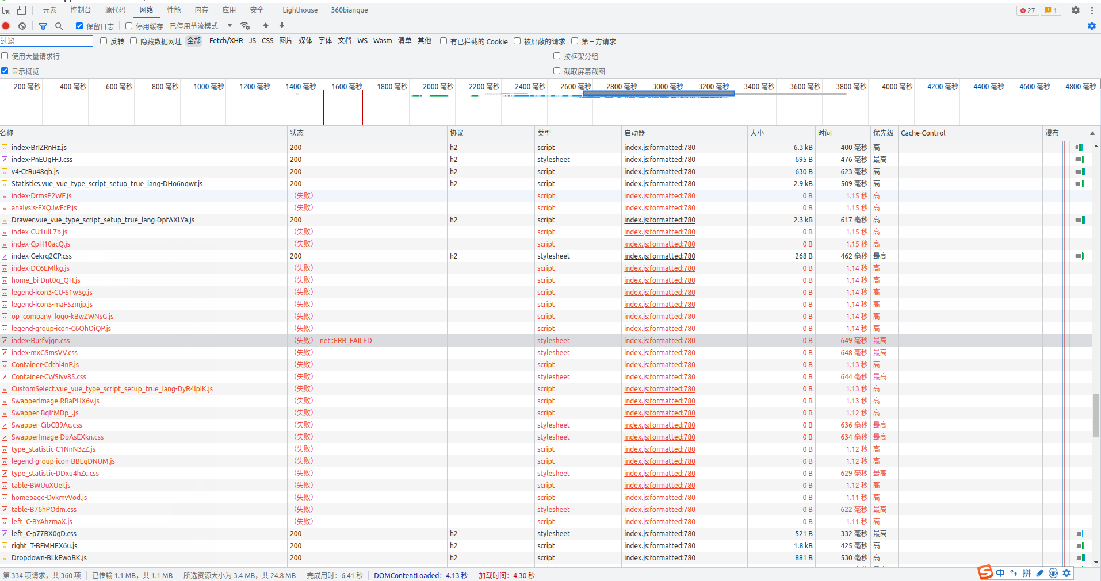The width and height of the screenshot is (1101, 581).
Task: Click the 瀑布 column sort arrow
Action: pyautogui.click(x=1092, y=133)
